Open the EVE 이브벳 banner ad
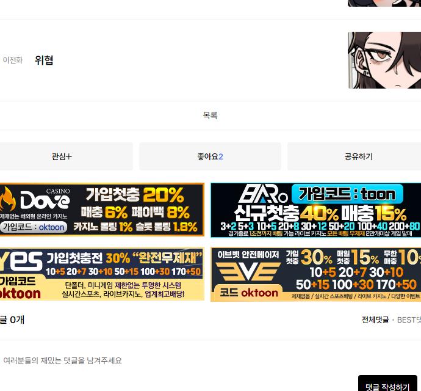This screenshot has width=421, height=391. [x=316, y=274]
